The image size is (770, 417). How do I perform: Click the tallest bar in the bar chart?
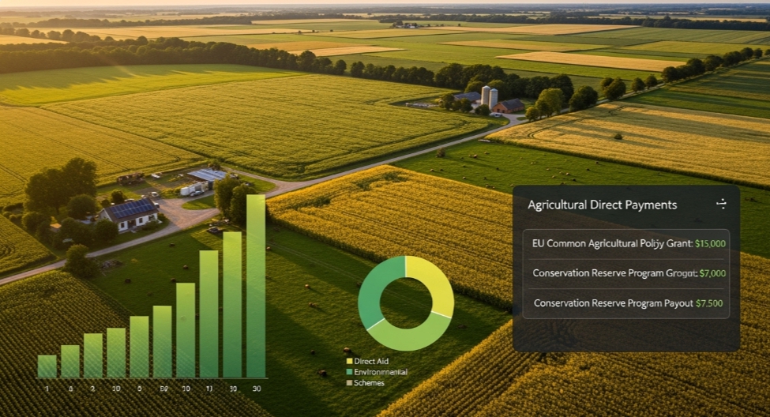click(256, 287)
